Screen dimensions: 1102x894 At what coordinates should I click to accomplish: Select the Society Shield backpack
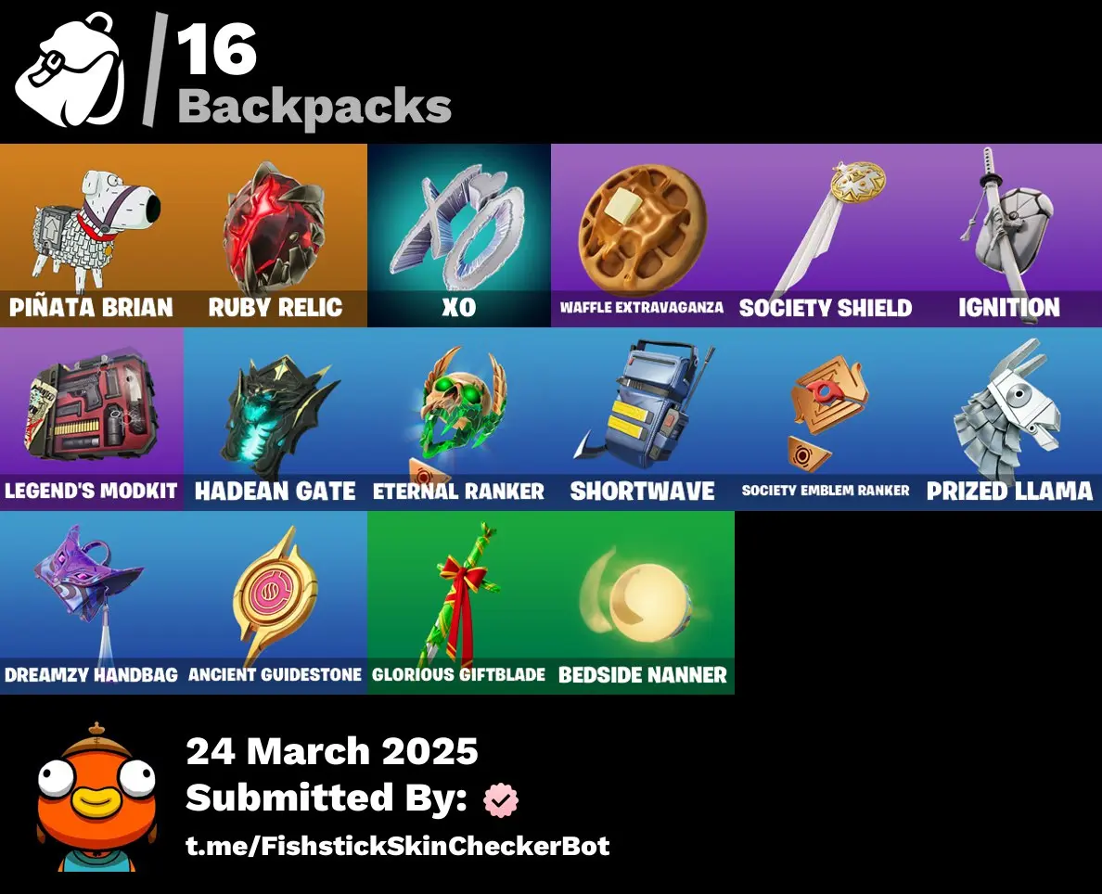[x=826, y=236]
